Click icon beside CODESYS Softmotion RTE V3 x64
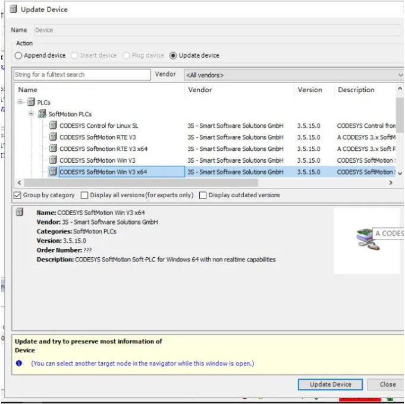 tap(53, 149)
